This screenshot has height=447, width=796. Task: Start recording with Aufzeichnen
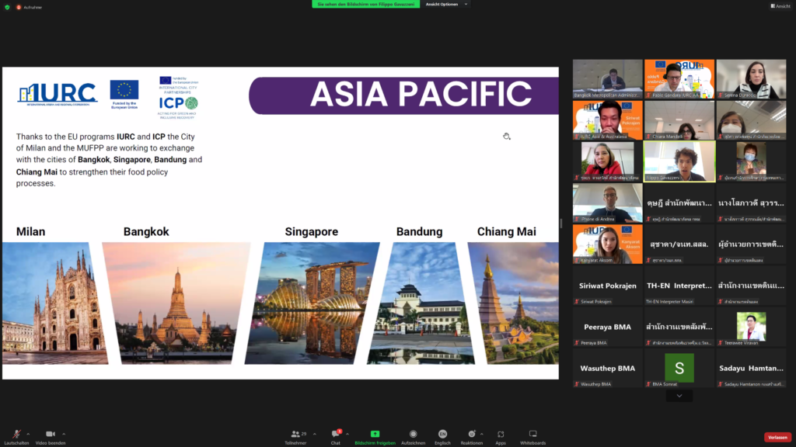click(413, 435)
